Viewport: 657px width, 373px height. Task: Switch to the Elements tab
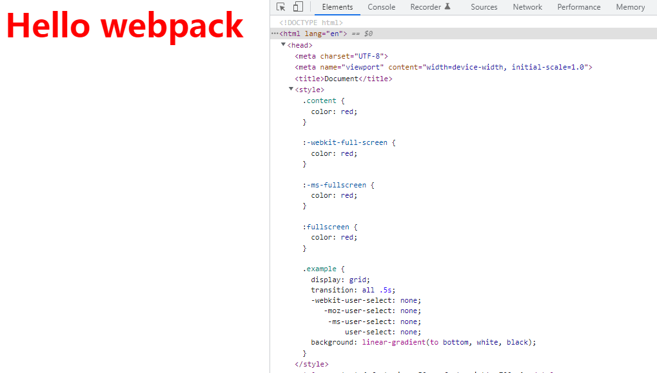pyautogui.click(x=337, y=7)
